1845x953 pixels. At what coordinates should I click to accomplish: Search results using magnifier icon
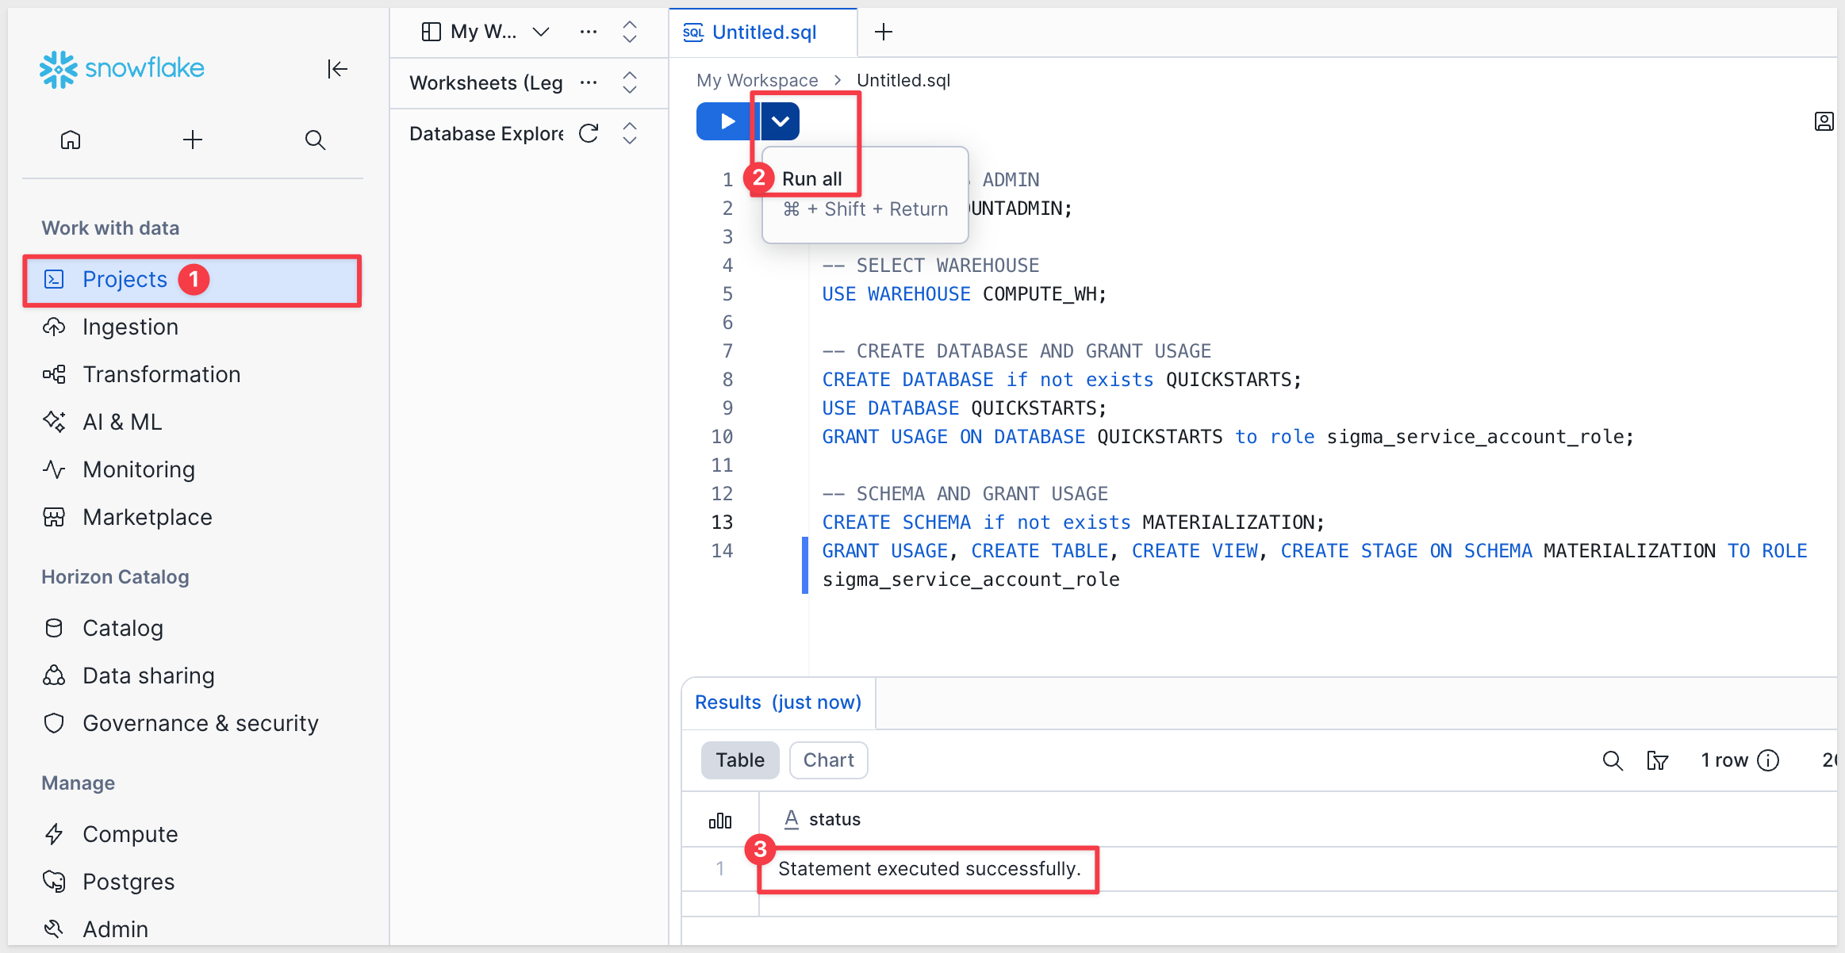[1613, 760]
